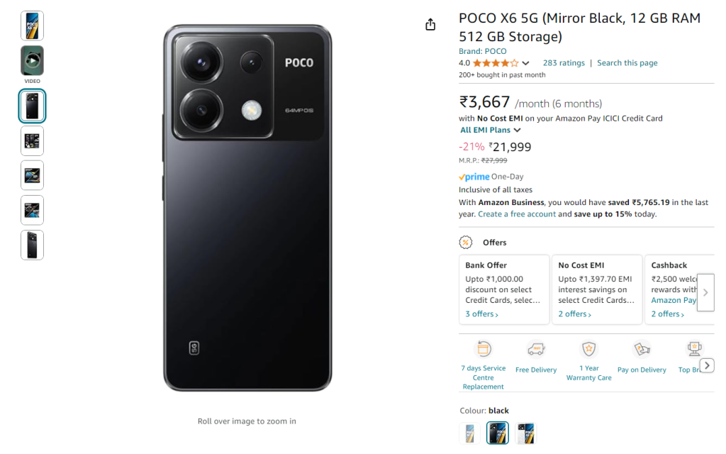The width and height of the screenshot is (726, 454).
Task: Open the 283 ratings link
Action: 564,62
